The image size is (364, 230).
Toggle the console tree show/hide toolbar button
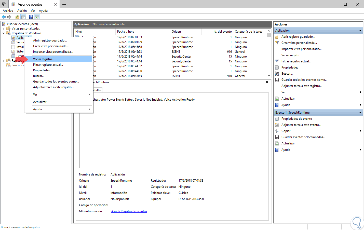click(23, 17)
